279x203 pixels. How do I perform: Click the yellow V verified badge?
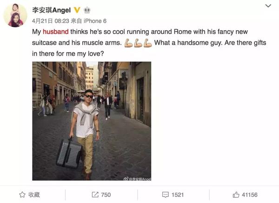[x=77, y=10]
